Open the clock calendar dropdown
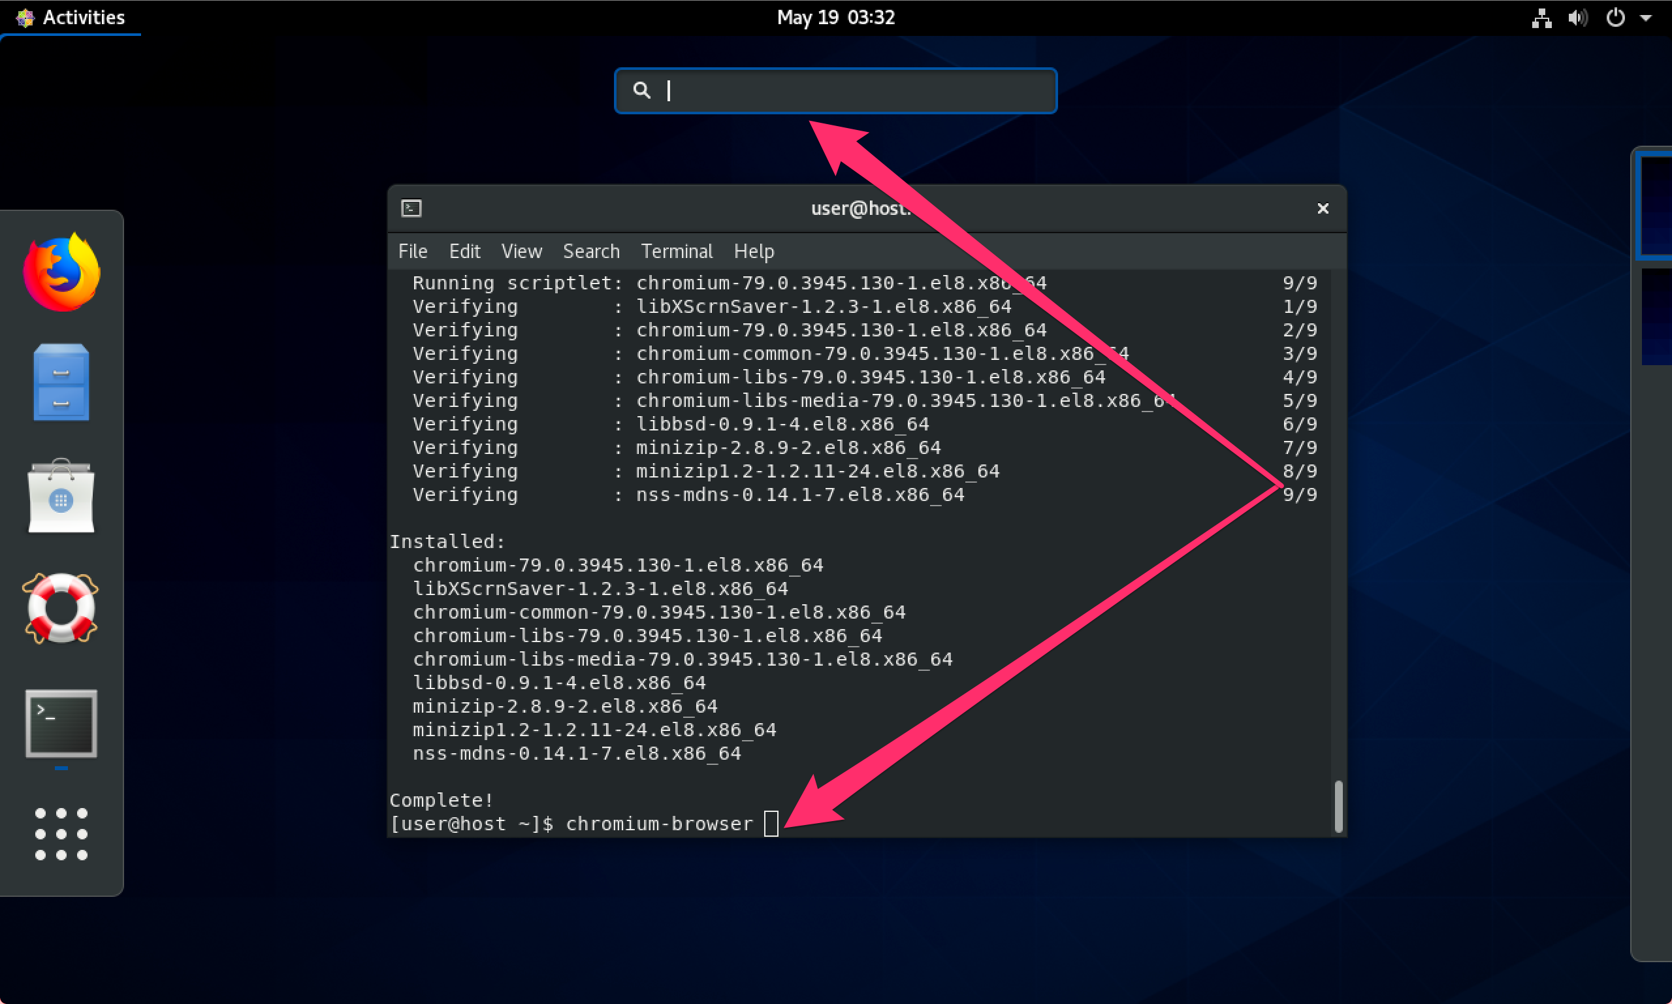This screenshot has height=1004, width=1672. (x=835, y=18)
